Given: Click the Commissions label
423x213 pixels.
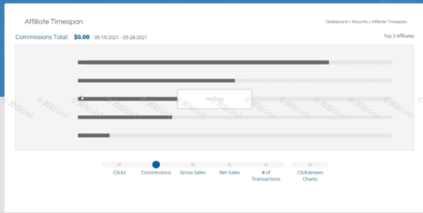Looking at the screenshot, I should click(156, 172).
